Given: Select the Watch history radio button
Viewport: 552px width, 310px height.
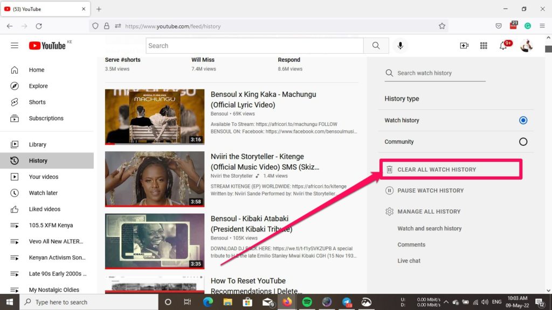Looking at the screenshot, I should click(523, 120).
